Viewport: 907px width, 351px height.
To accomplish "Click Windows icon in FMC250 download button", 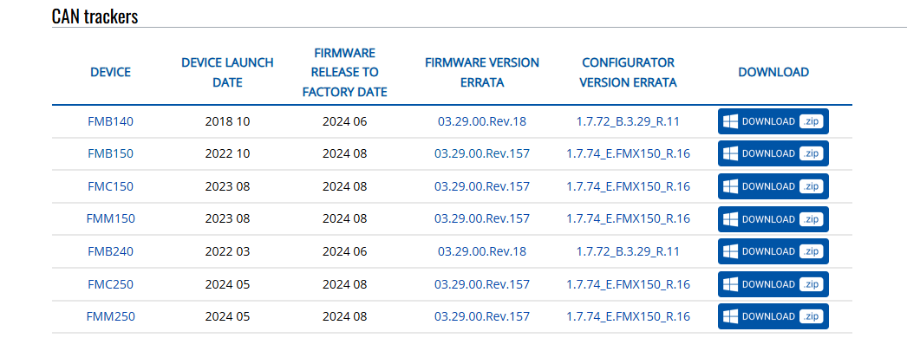I will (730, 284).
